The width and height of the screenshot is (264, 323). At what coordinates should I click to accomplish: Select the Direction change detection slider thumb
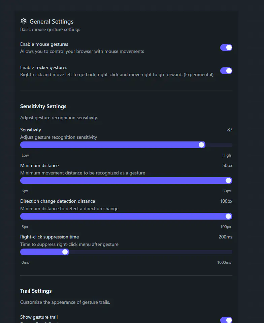(x=228, y=216)
